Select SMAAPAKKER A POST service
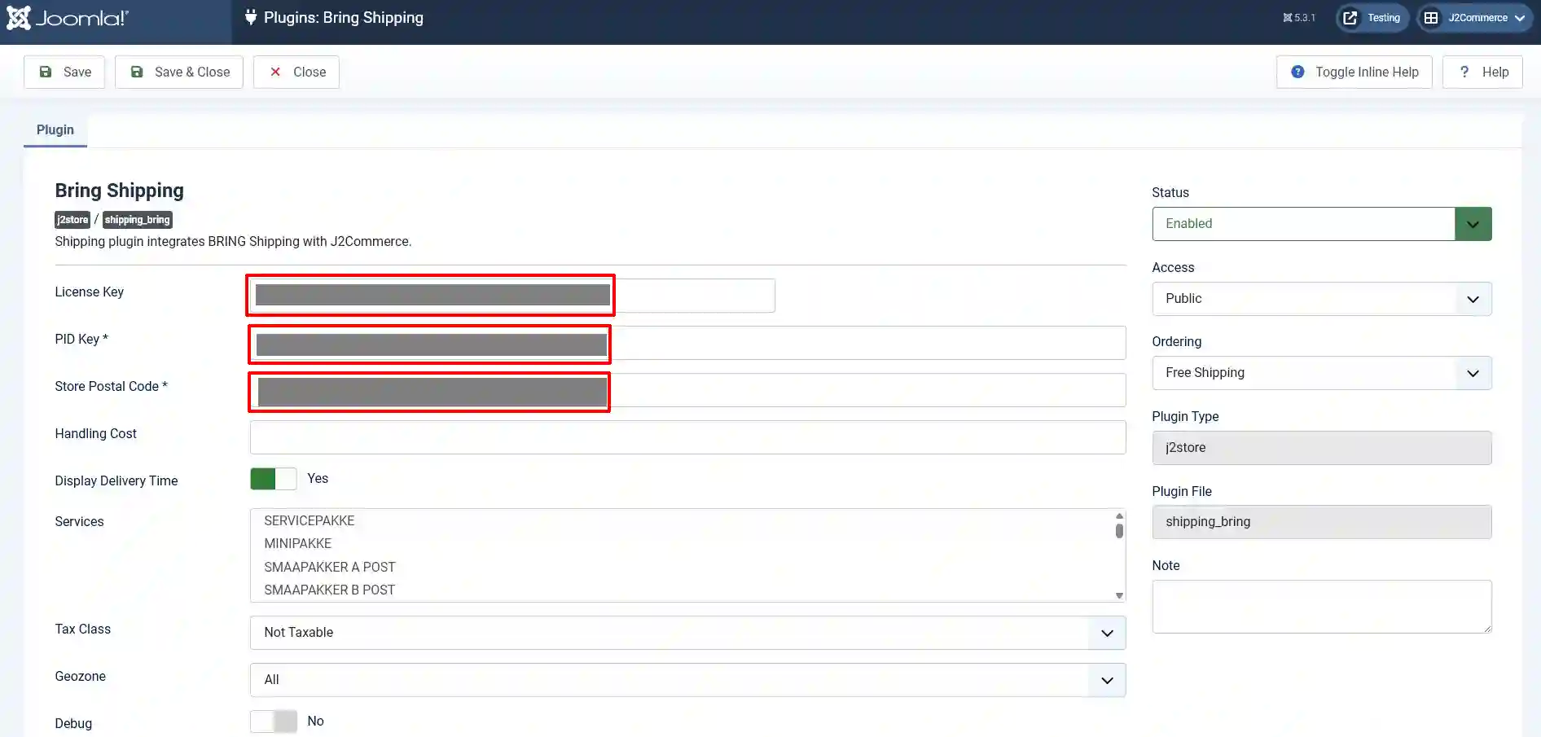The width and height of the screenshot is (1541, 737). (330, 567)
